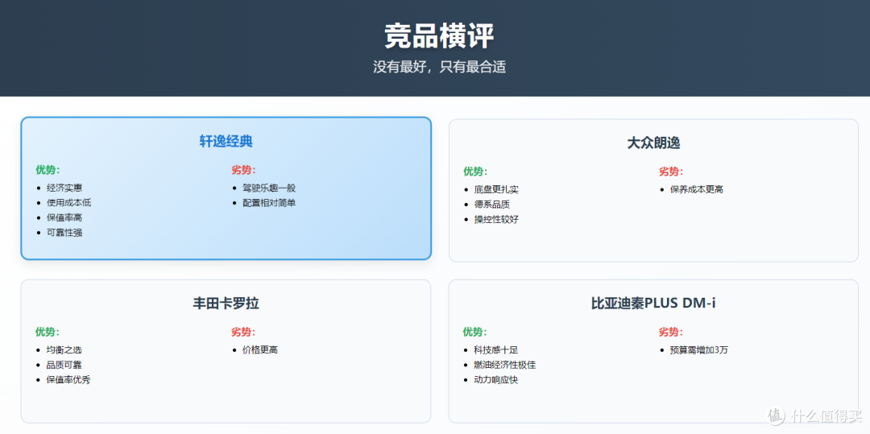Select the 比亚迪秦PLUS DM-i card title
The height and width of the screenshot is (434, 870).
coord(653,304)
